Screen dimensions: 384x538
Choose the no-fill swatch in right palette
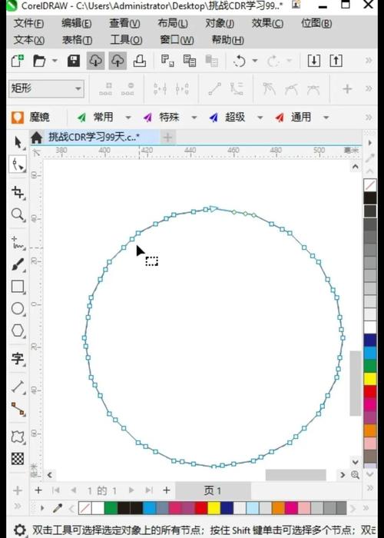(x=370, y=186)
